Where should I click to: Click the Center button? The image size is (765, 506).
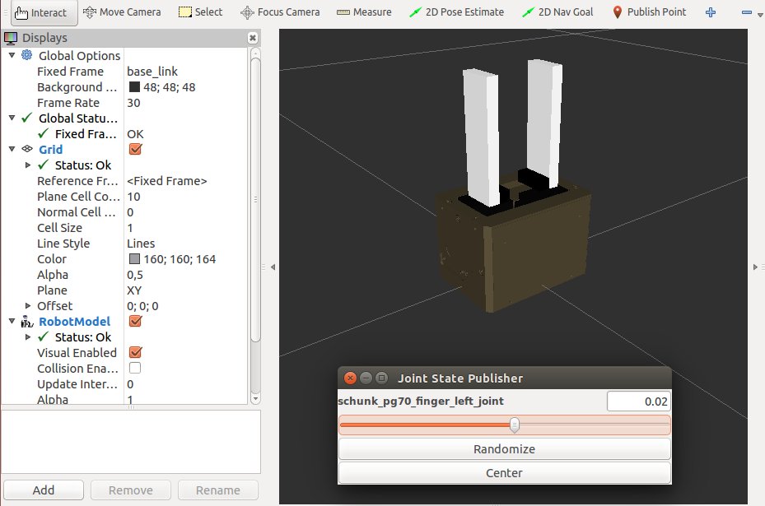[x=504, y=473]
